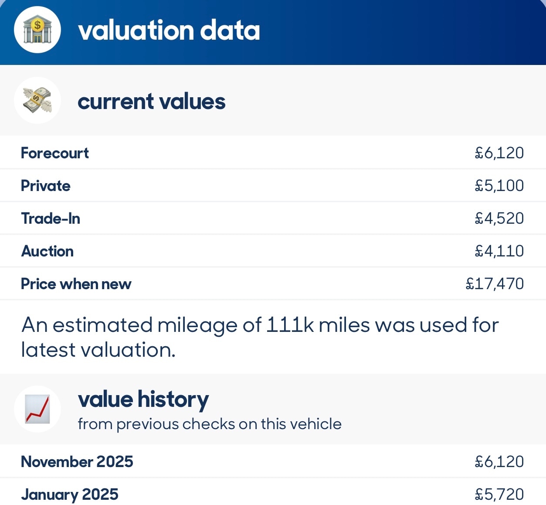Image resolution: width=546 pixels, height=505 pixels.
Task: Select the Private valuation row label
Action: pyautogui.click(x=46, y=186)
